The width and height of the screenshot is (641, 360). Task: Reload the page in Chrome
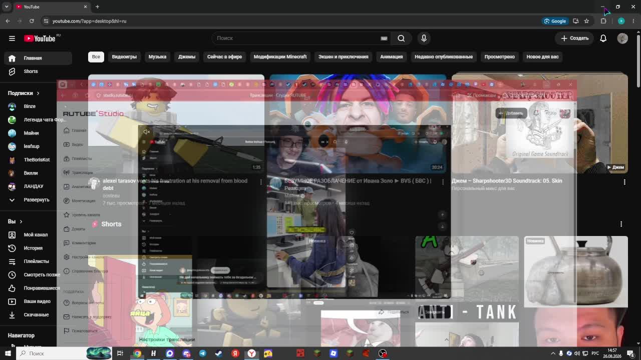point(32,21)
